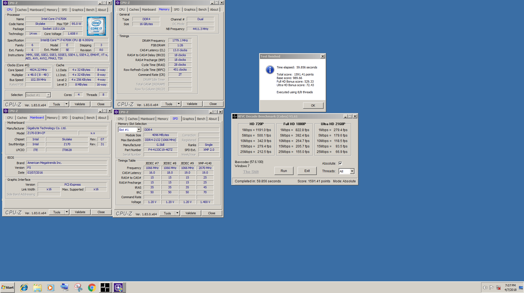
Task: Open the remote desktop taskbar icon
Action: click(x=64, y=288)
